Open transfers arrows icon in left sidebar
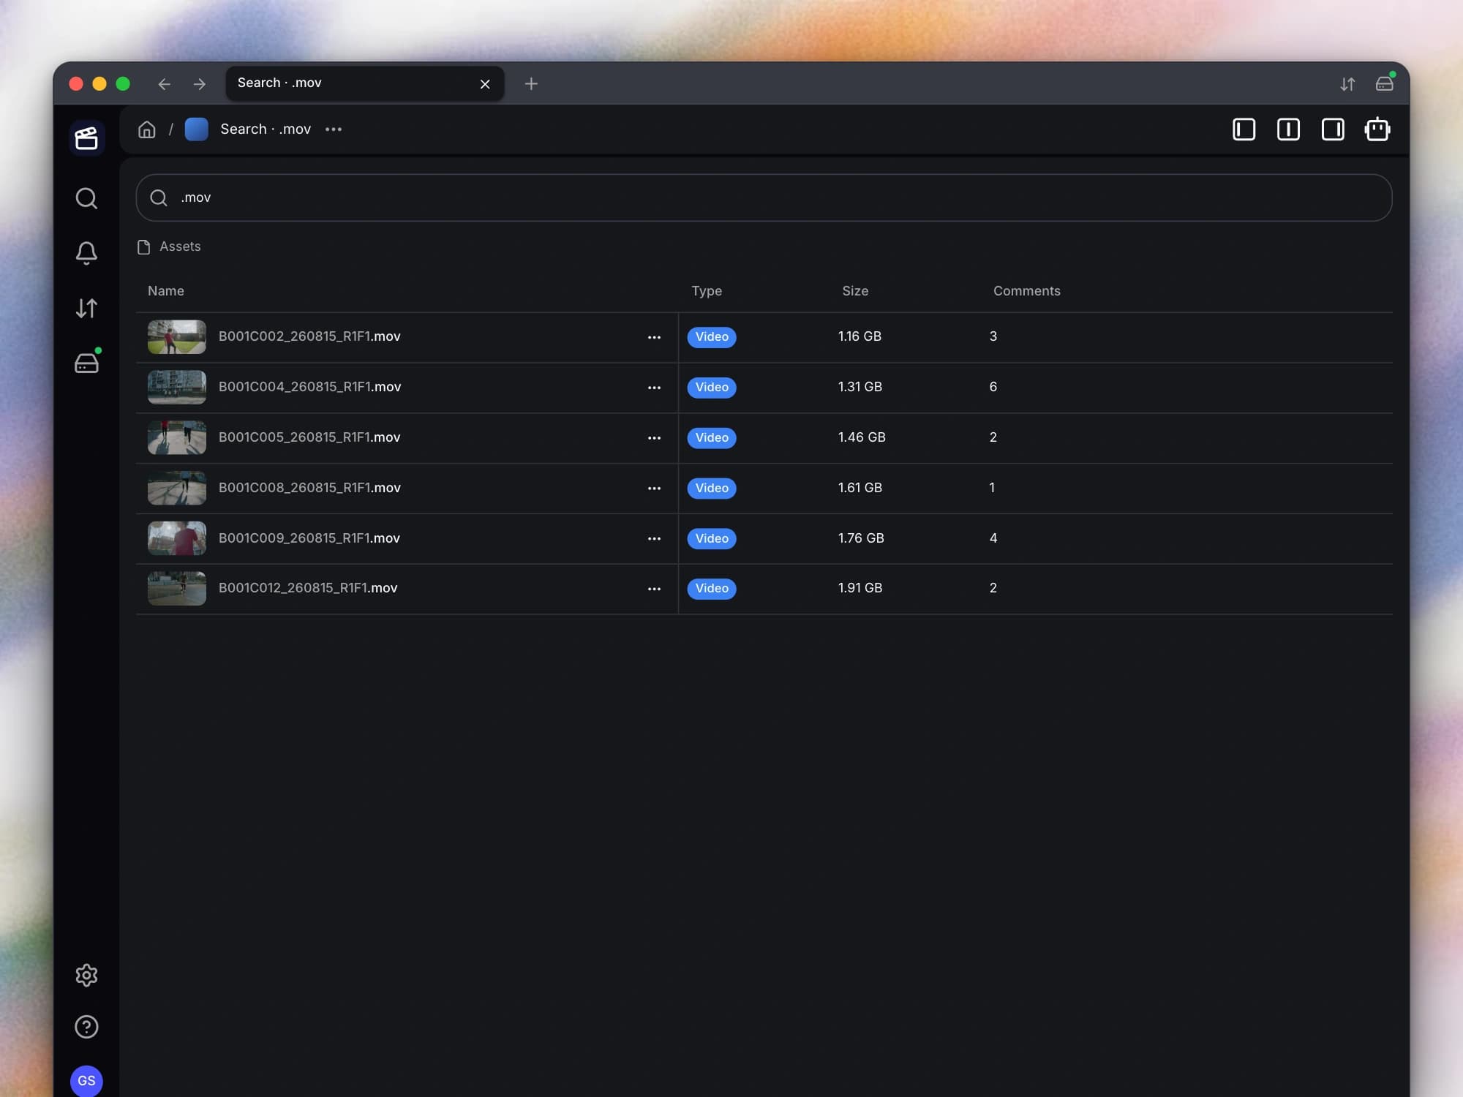The image size is (1463, 1097). coord(86,308)
